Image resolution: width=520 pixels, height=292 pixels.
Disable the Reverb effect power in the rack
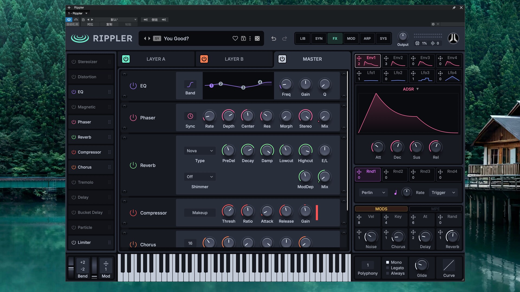(x=133, y=165)
